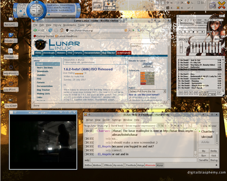Switch to the #freenode channel tab
Image resolution: width=227 pixels, height=181 pixels.
click(150, 165)
